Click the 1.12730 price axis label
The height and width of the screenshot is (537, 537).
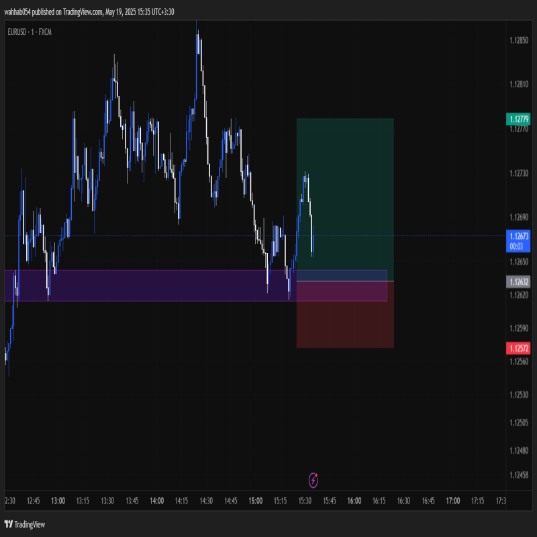(x=519, y=173)
